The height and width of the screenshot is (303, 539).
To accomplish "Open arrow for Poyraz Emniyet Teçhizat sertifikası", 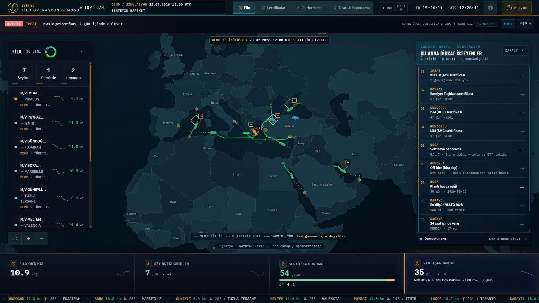I will click(x=522, y=95).
